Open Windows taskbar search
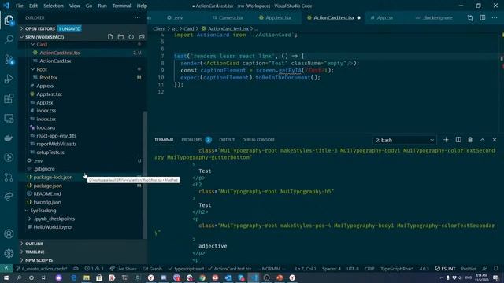Screen dimensions: 504x283 tap(19, 277)
